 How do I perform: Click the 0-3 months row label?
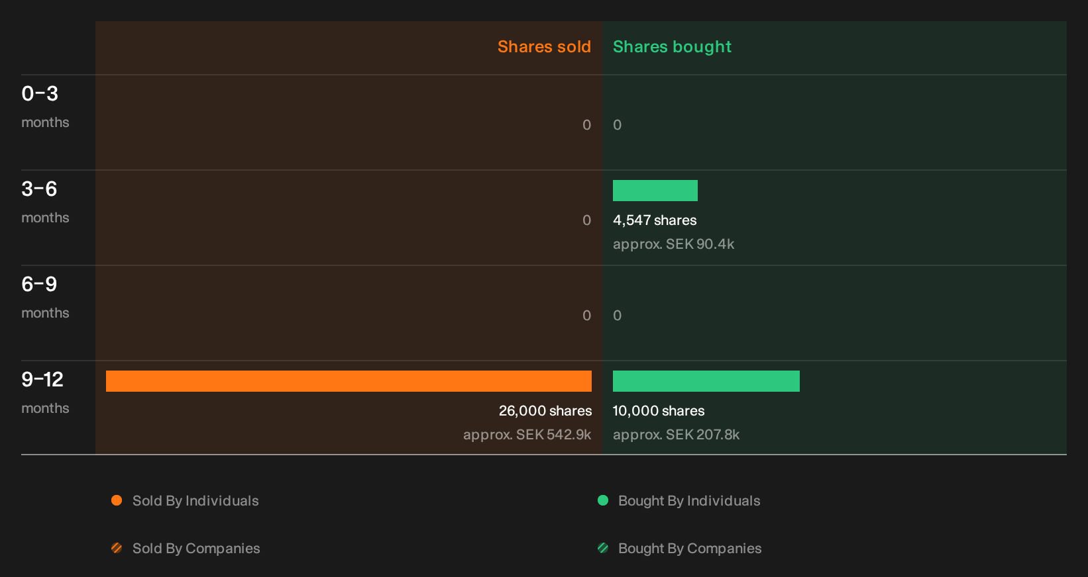click(x=45, y=107)
